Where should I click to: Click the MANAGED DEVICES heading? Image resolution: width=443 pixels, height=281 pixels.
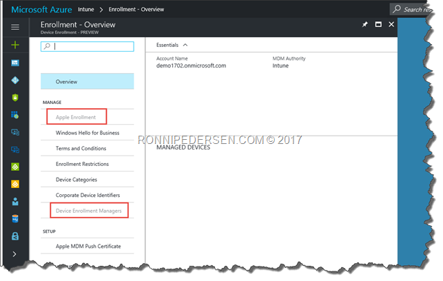(183, 147)
